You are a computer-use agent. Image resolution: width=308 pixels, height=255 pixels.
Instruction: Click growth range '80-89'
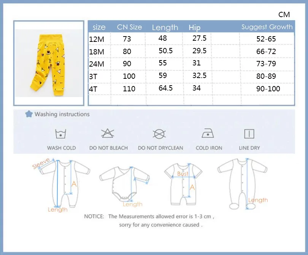tap(266, 76)
